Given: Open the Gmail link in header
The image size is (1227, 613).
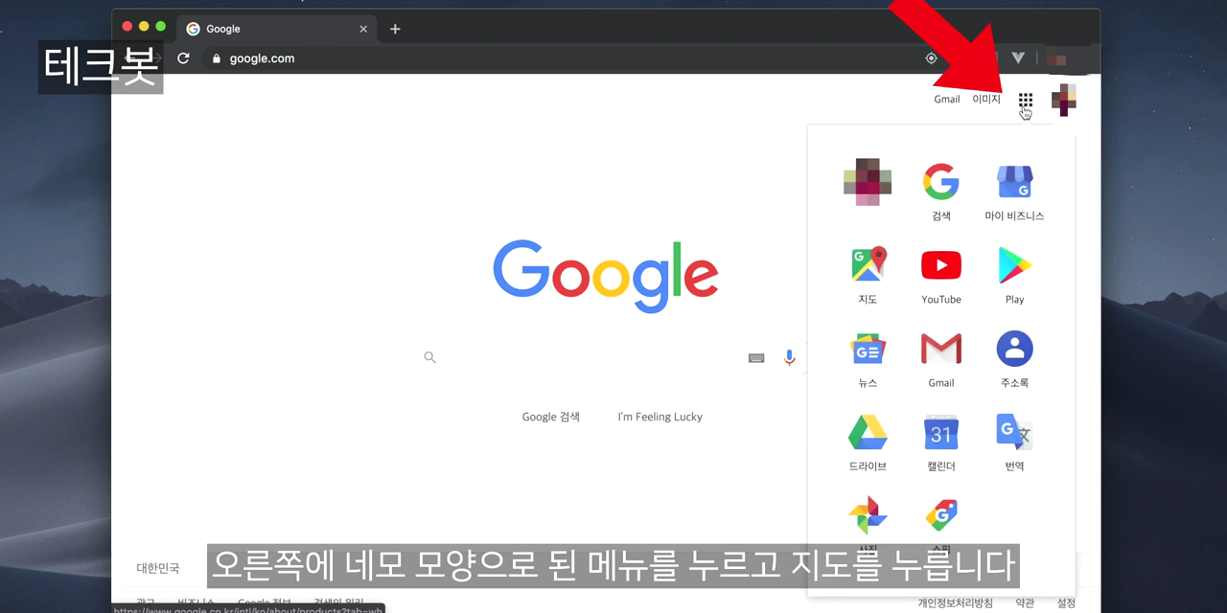Looking at the screenshot, I should [947, 100].
